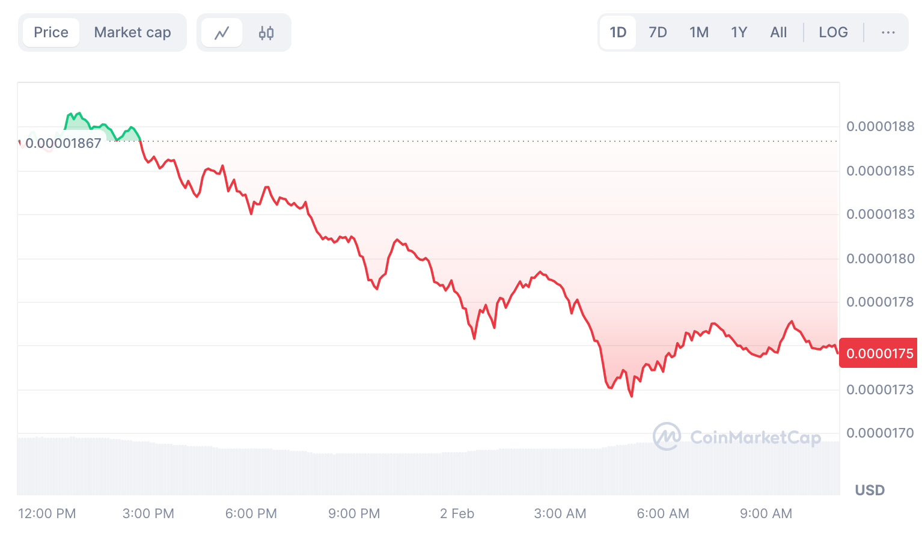Viewport: 922px width, 559px height.
Task: Toggle LOG scale on the chart
Action: pyautogui.click(x=833, y=32)
